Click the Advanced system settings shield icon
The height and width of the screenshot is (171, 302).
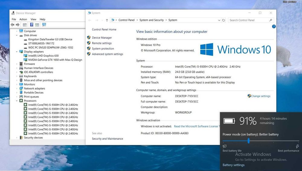click(x=89, y=54)
